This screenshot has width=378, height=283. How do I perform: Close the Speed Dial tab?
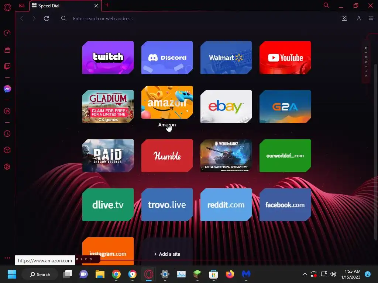[96, 6]
